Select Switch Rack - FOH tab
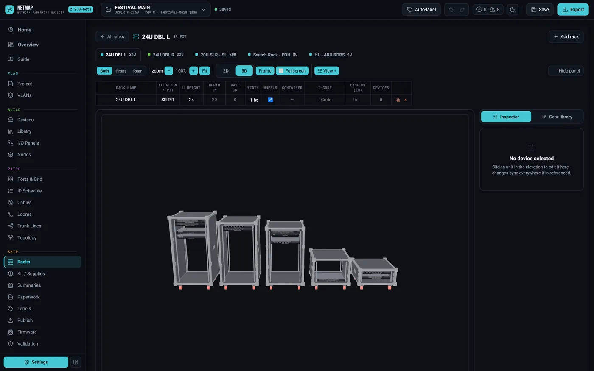 [x=273, y=55]
